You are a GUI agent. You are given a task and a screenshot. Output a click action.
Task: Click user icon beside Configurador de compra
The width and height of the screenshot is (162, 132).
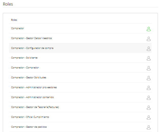point(149,49)
